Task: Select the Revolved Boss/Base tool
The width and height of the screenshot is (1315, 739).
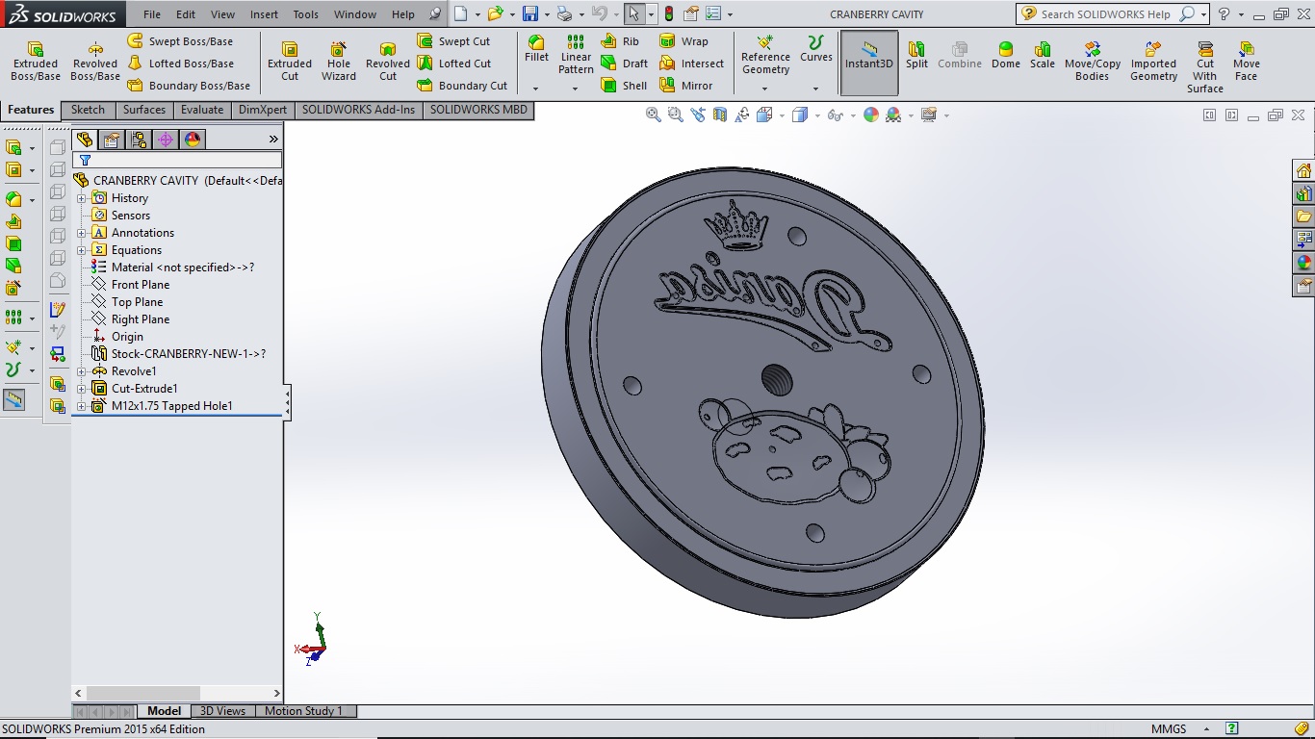Action: (95, 62)
